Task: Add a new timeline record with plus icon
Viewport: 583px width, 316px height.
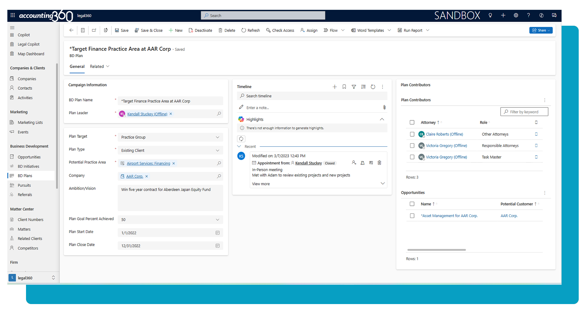Action: [x=334, y=87]
